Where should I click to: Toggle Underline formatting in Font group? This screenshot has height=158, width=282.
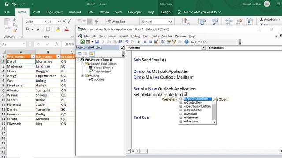pos(38,29)
